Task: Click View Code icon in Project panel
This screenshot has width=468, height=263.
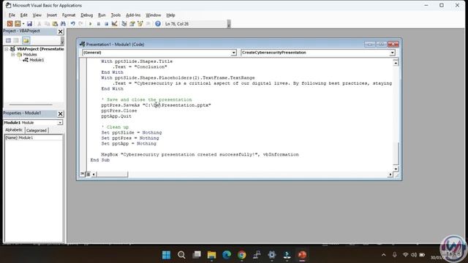Action: click(x=8, y=40)
